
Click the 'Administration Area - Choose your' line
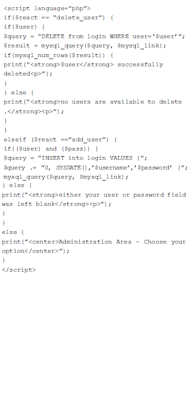[94, 242]
